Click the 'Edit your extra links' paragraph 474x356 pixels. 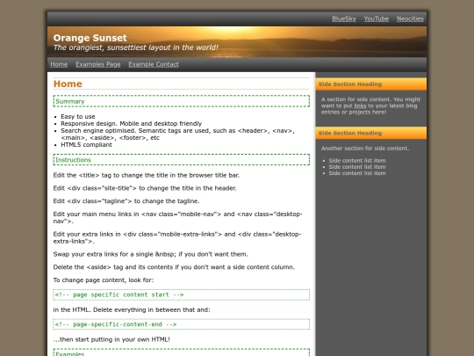177,237
